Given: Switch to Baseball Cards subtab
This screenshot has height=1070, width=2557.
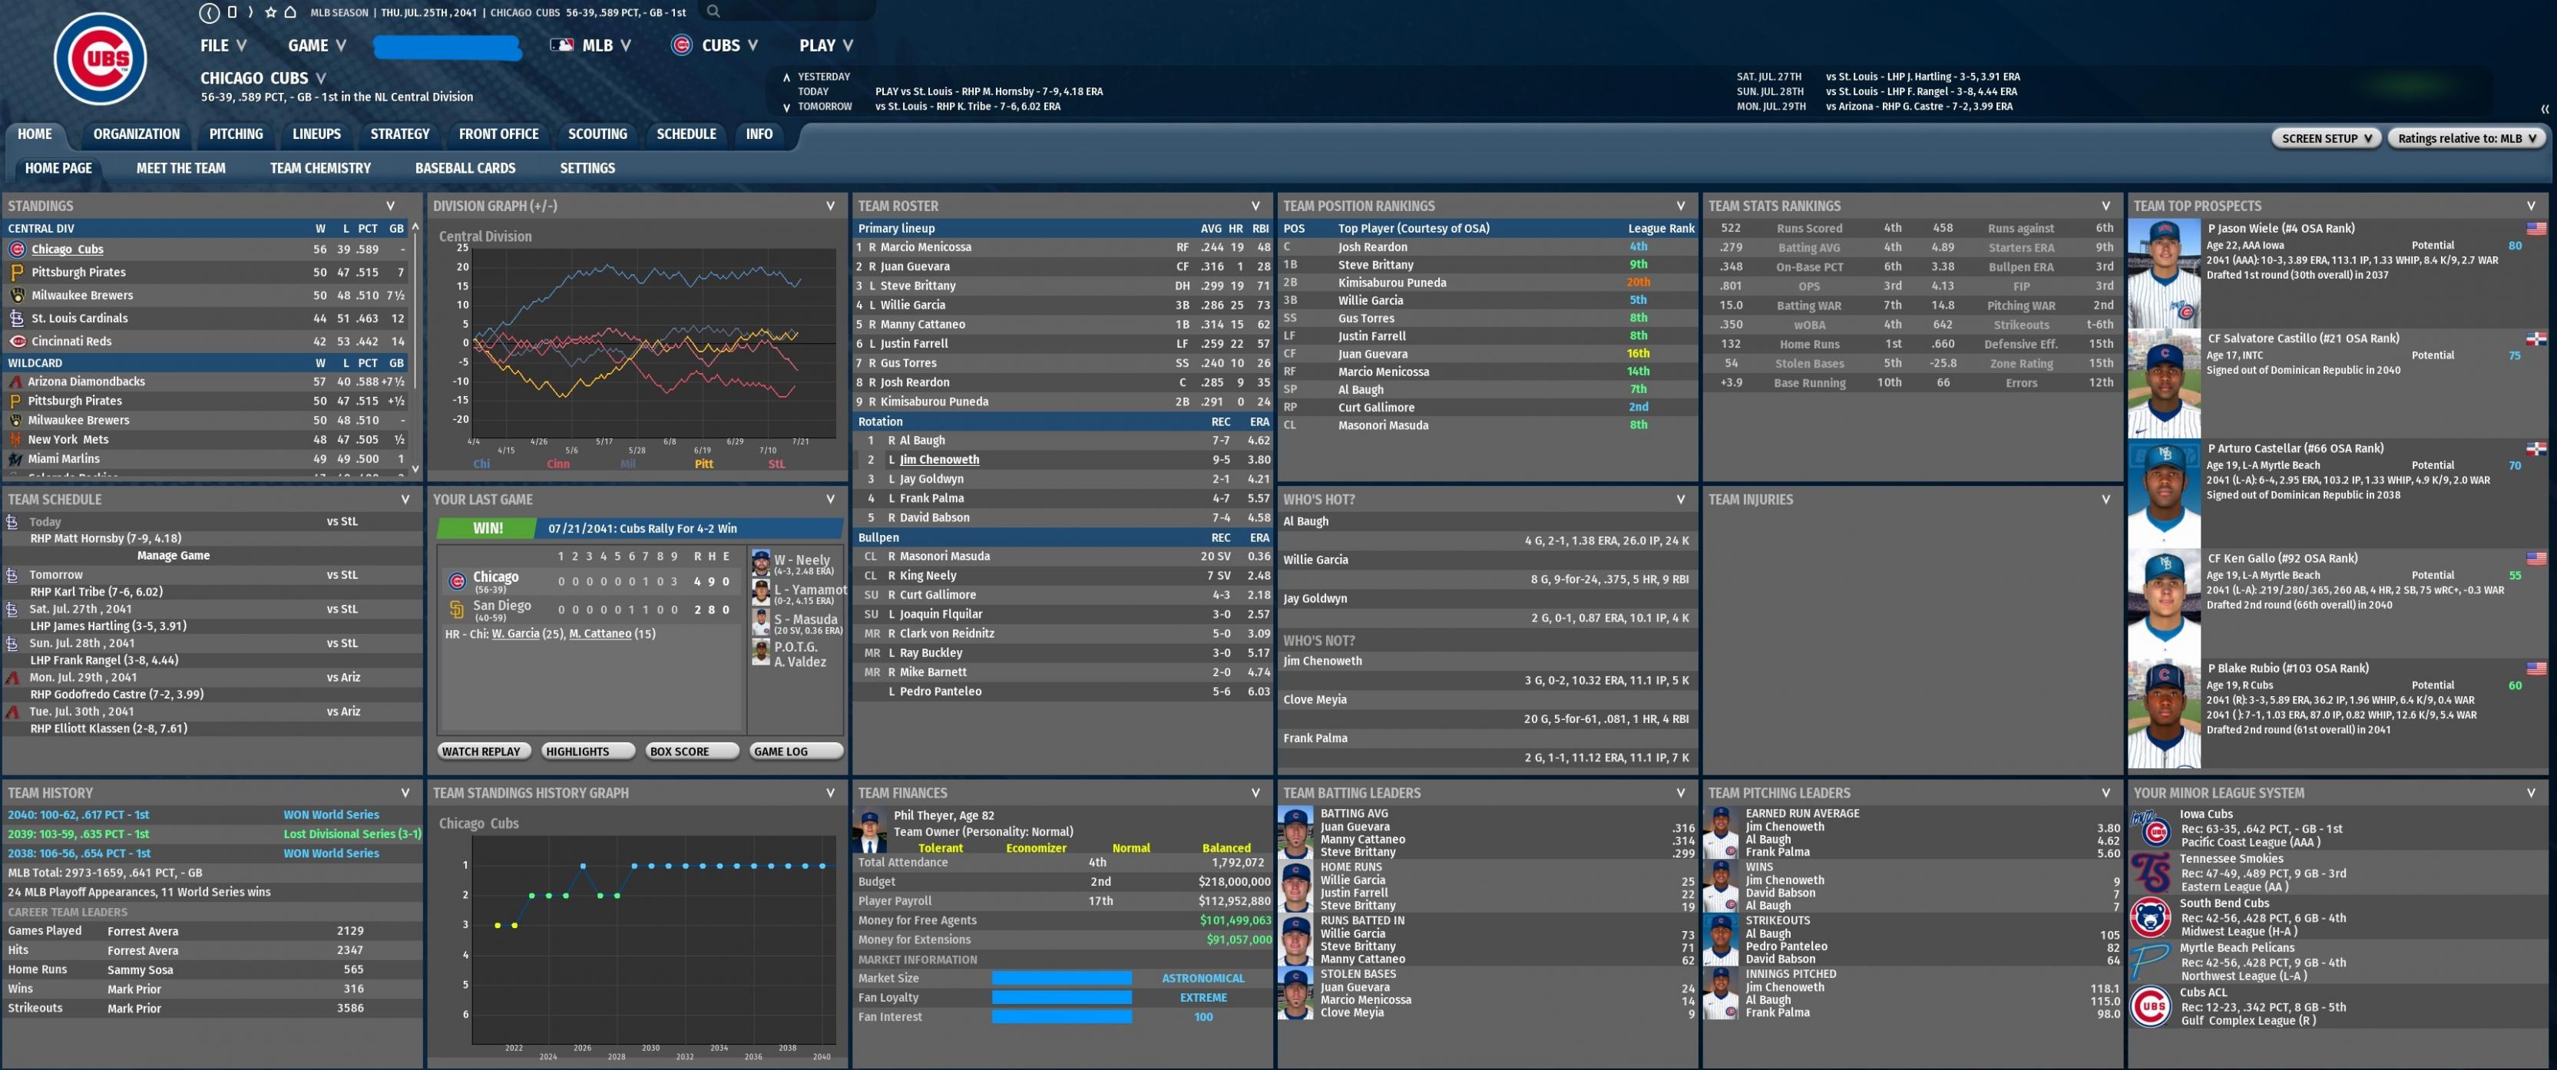Looking at the screenshot, I should click(x=465, y=168).
